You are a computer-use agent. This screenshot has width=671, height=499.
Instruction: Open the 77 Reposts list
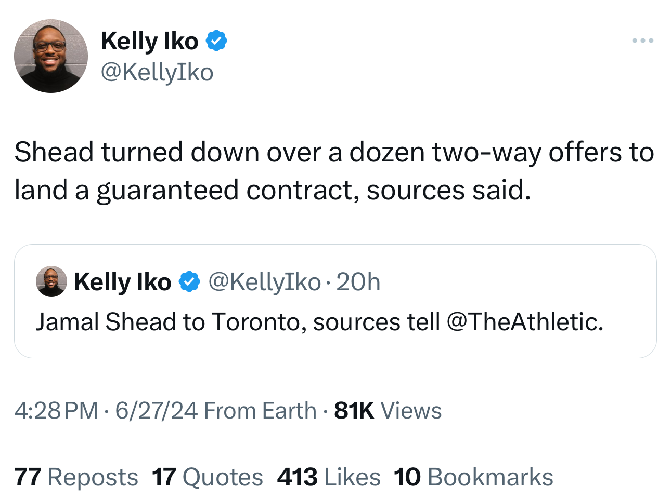coord(76,477)
